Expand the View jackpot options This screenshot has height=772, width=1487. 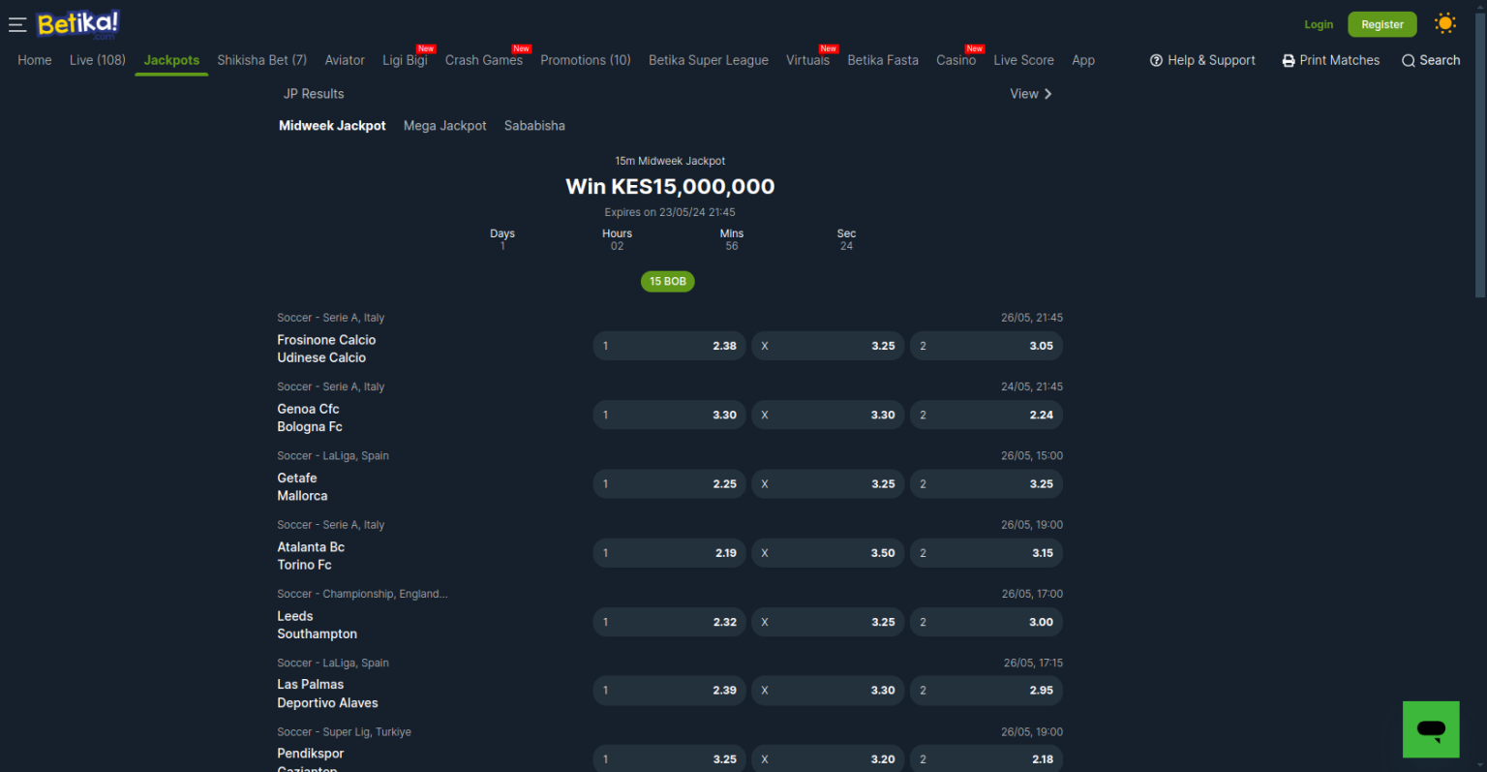coord(1030,93)
